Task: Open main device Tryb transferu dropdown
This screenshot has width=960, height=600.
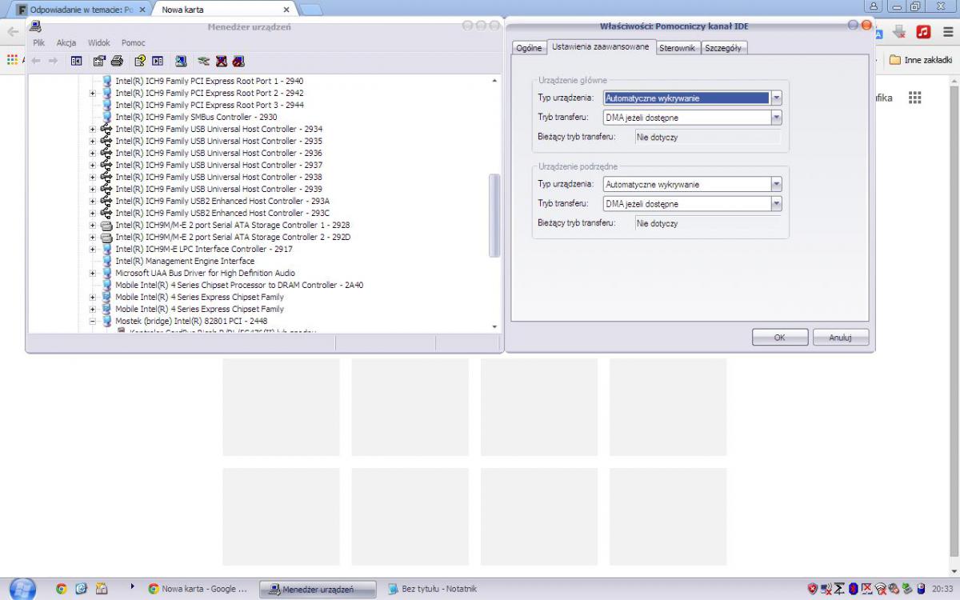Action: 776,118
